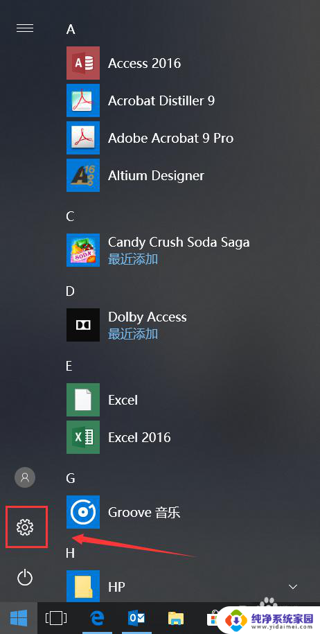
Task: Open the Excel document icon
Action: pyautogui.click(x=83, y=400)
